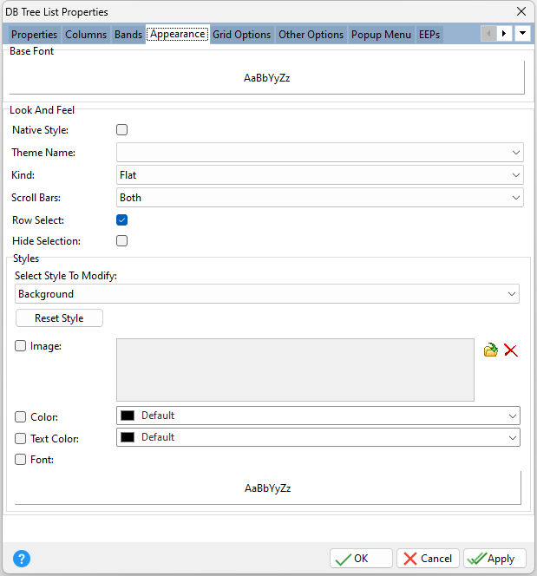
Task: Click the Cancel button
Action: [428, 559]
